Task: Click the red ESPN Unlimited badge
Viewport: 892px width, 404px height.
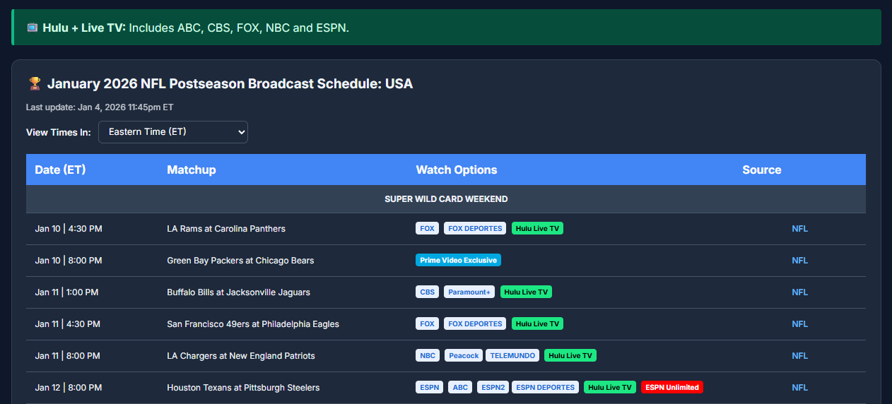Action: pyautogui.click(x=672, y=387)
